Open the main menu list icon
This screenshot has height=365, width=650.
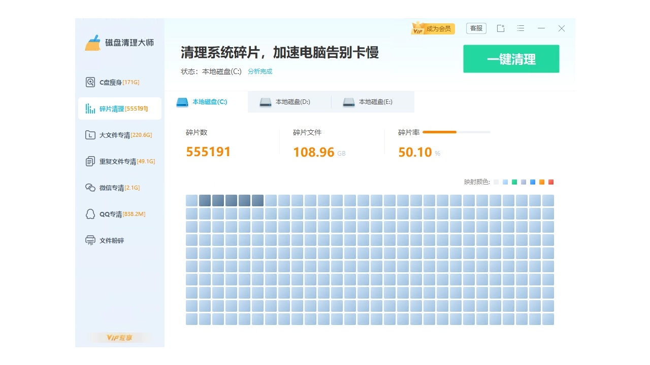[521, 28]
